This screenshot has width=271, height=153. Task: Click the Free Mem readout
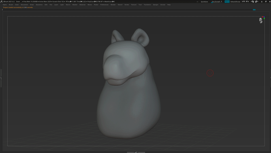click(30, 1)
